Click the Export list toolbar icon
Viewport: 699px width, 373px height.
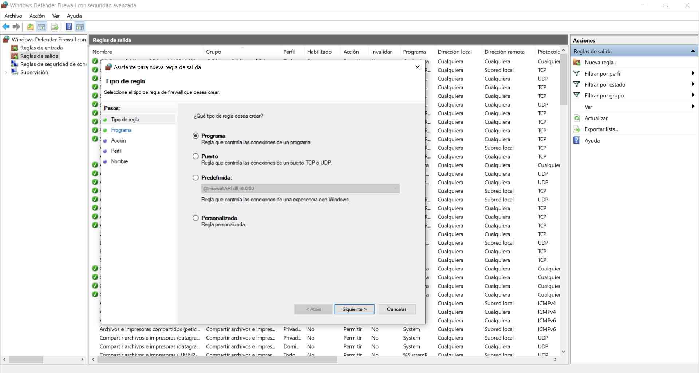coord(55,27)
